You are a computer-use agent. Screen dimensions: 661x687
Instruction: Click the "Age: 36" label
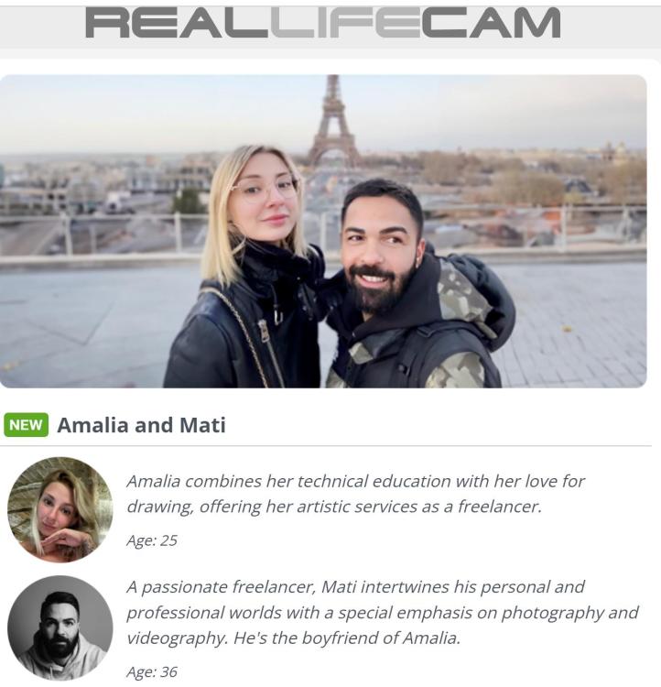click(152, 671)
